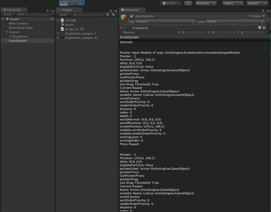Collapse the Canvas node in the Hierarchy
Viewport: 271px width, 212px height.
(x=7, y=32)
